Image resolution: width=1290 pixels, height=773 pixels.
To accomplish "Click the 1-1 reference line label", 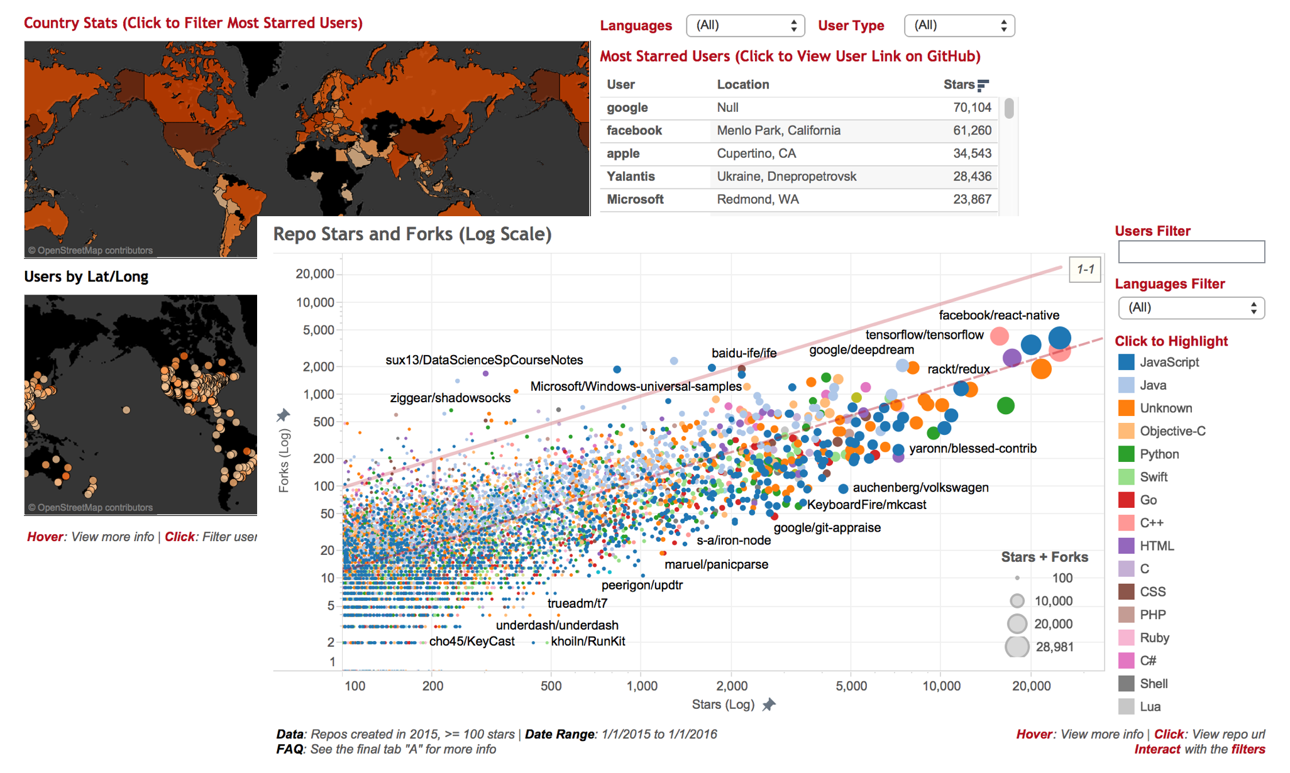I will coord(1085,270).
